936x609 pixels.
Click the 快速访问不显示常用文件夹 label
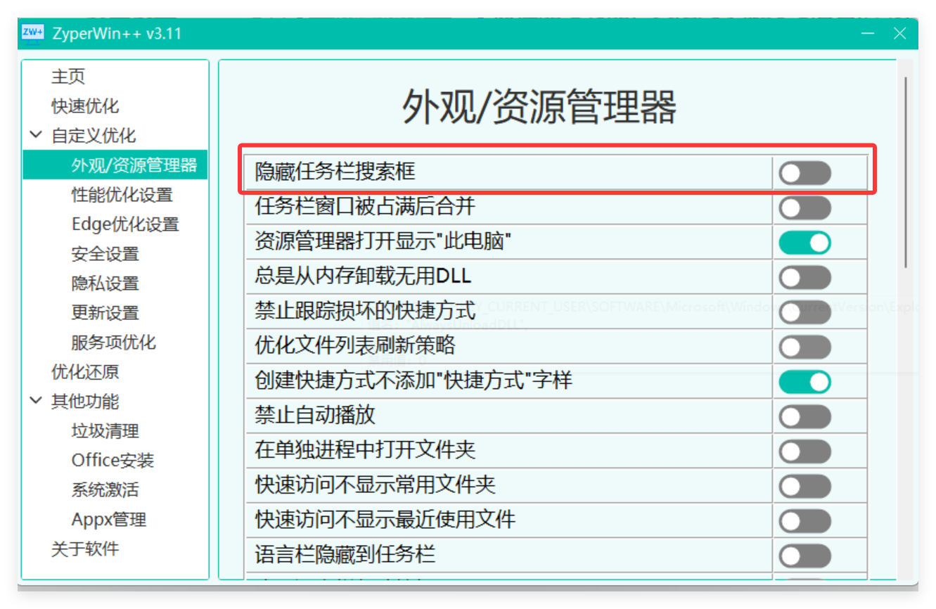375,485
